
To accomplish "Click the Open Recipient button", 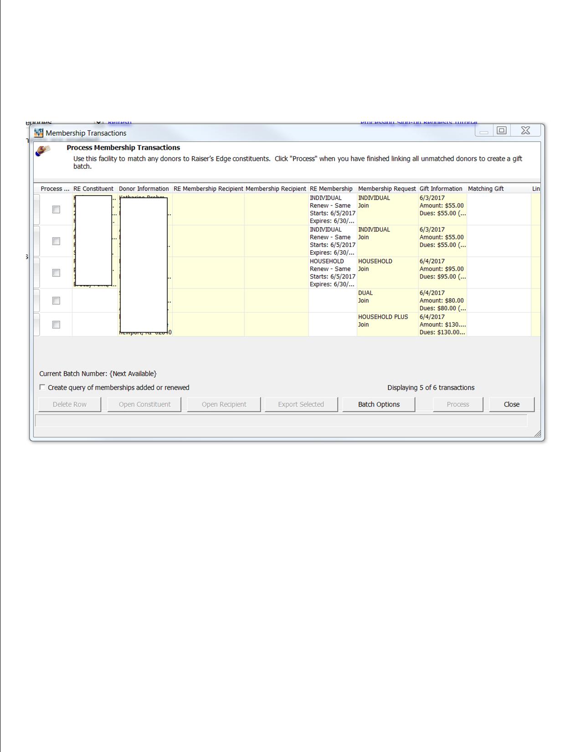I will tap(224, 404).
